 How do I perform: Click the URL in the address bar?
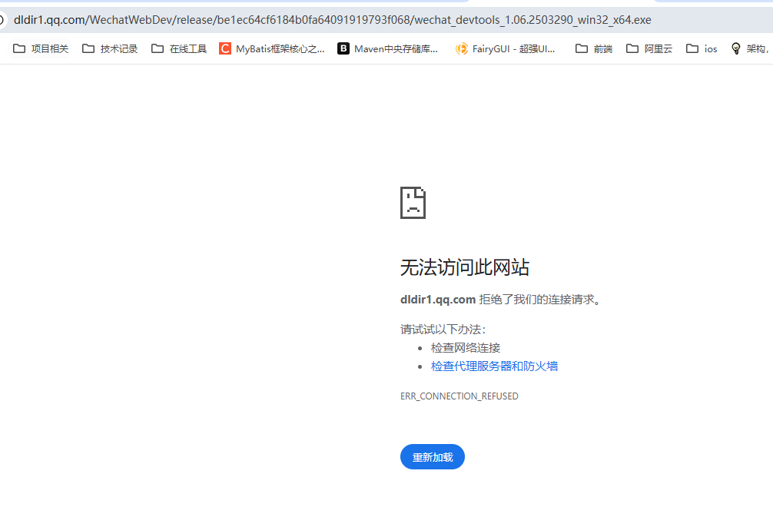point(332,20)
